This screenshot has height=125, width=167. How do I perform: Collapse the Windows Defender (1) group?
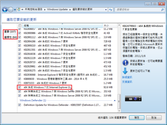(x=115, y=101)
